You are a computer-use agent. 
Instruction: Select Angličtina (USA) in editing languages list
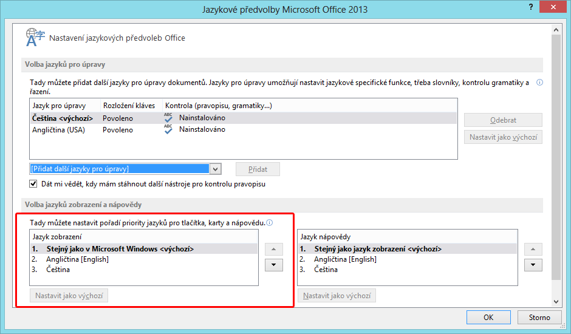(60, 129)
